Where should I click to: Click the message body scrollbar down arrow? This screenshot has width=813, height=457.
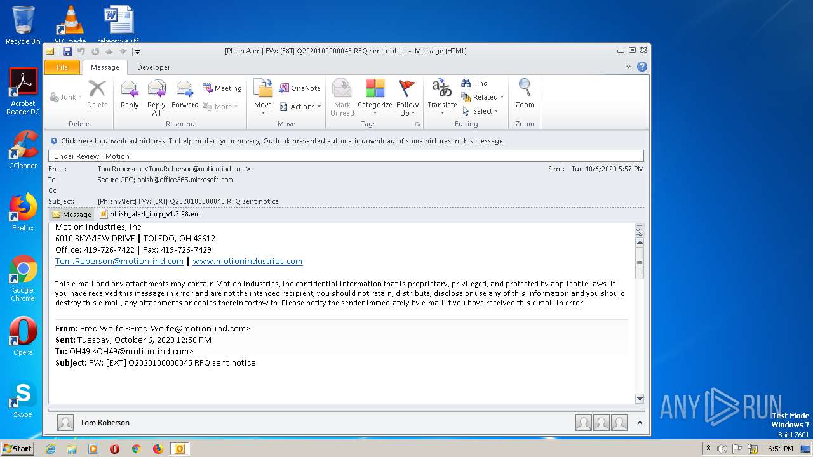(x=640, y=399)
